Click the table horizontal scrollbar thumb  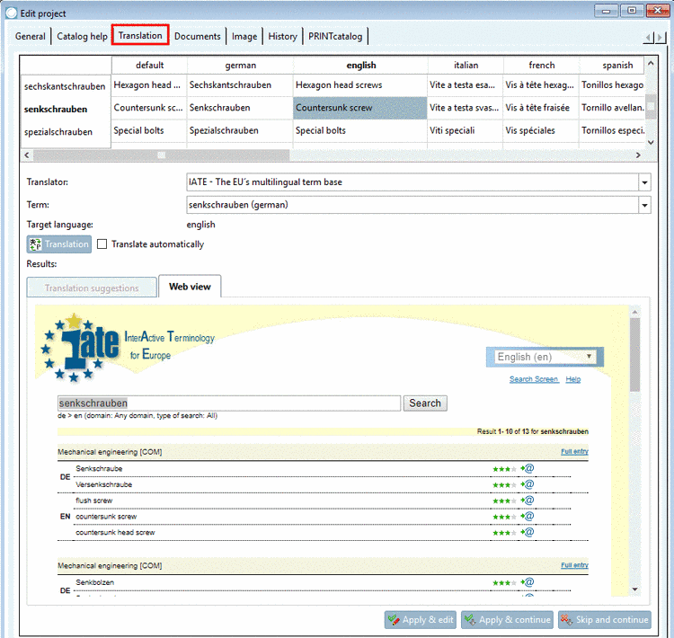161,155
